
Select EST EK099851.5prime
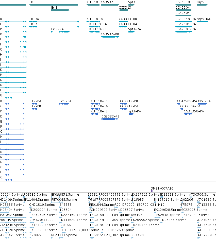click(56, 197)
